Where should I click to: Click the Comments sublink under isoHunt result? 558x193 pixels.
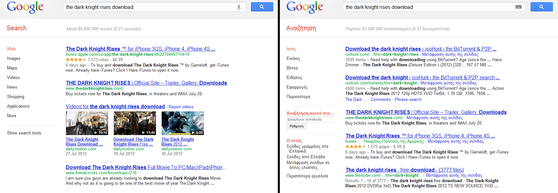[x=381, y=99]
